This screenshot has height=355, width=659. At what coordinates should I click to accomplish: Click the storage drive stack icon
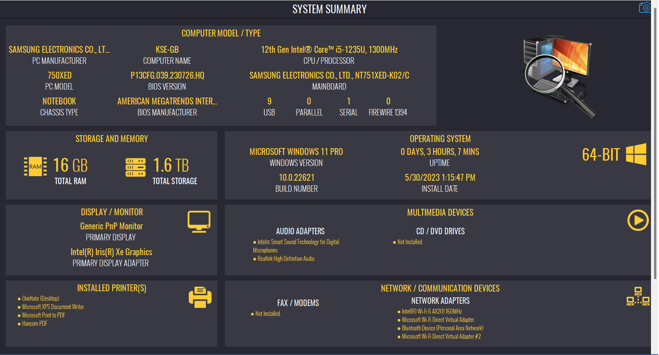click(x=136, y=167)
